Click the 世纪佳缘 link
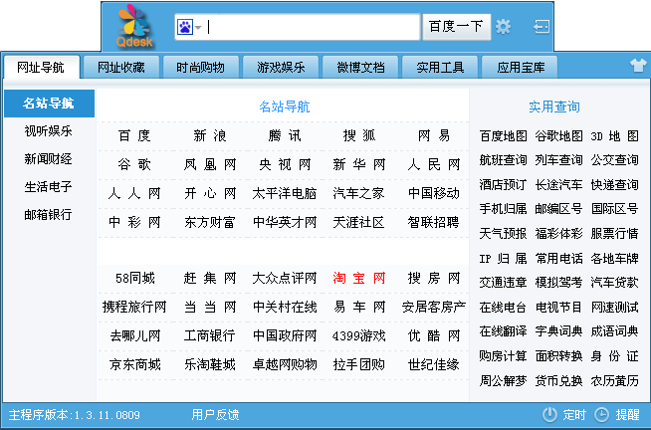The width and height of the screenshot is (651, 430). coord(433,365)
